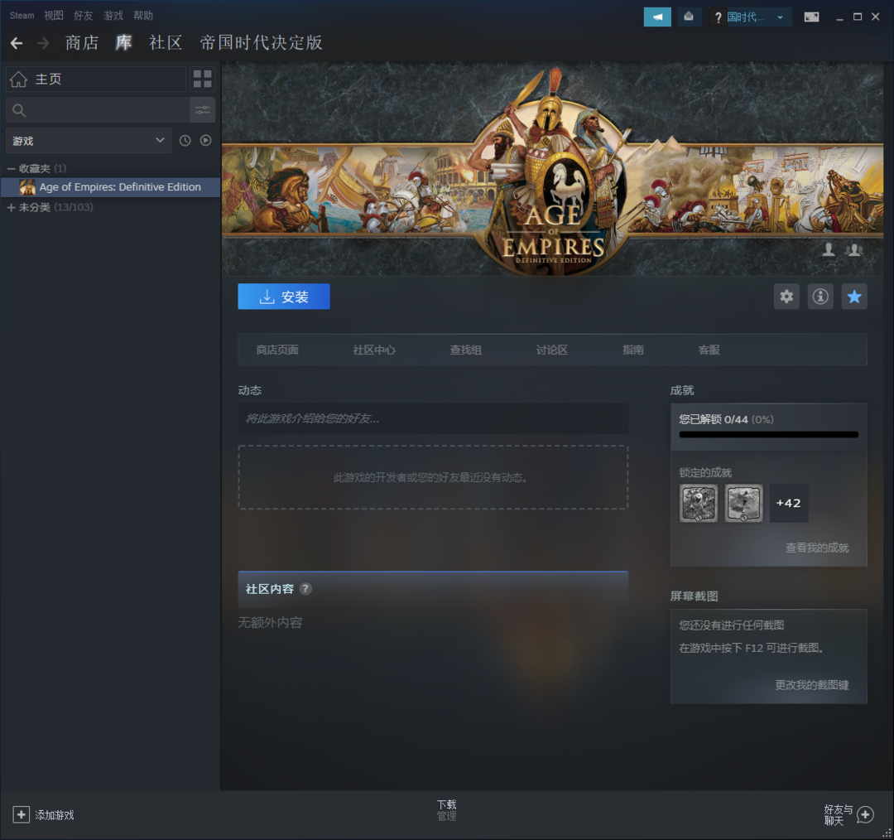Open the announcements megaphone icon
The height and width of the screenshot is (840, 894).
[x=657, y=17]
